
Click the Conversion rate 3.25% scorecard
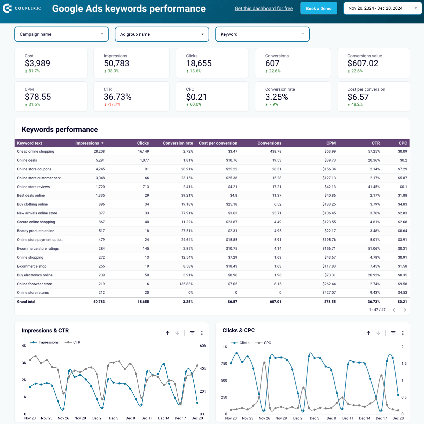[x=293, y=97]
